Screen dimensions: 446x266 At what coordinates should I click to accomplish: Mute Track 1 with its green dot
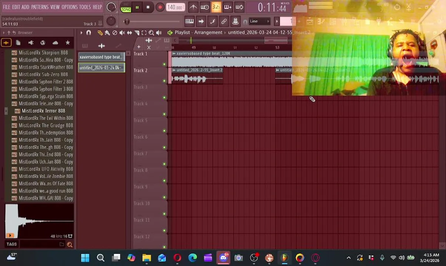click(164, 64)
